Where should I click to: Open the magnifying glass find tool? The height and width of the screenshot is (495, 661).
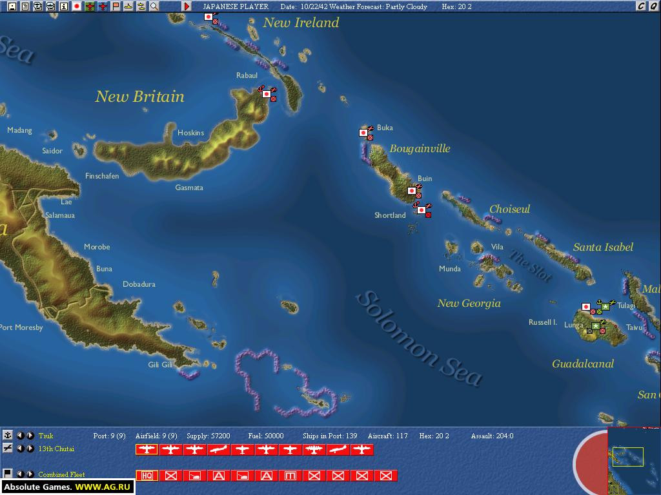(154, 6)
